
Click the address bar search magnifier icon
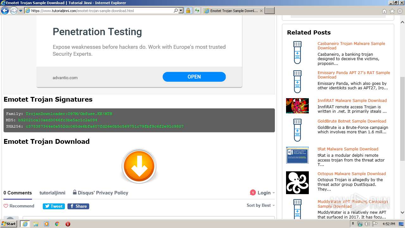point(176,10)
